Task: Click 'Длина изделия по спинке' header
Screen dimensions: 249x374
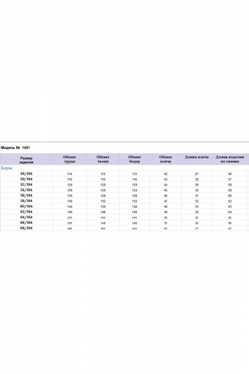Action: pos(230,159)
